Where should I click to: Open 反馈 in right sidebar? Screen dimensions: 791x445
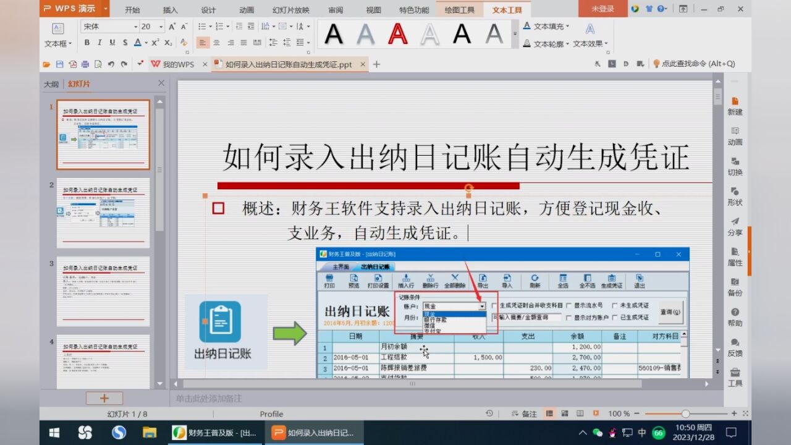point(735,347)
